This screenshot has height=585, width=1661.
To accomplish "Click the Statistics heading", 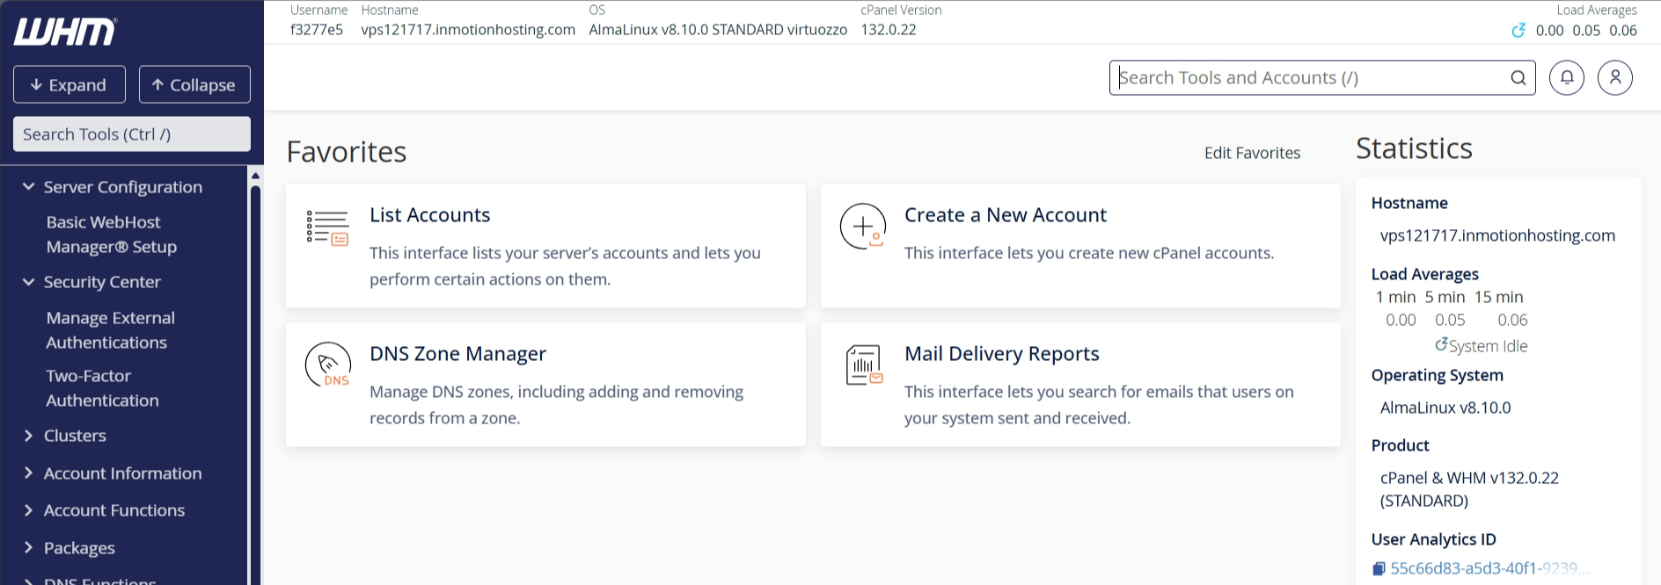I will [1414, 148].
